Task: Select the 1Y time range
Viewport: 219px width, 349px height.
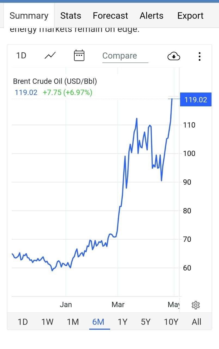Action: coord(122,322)
